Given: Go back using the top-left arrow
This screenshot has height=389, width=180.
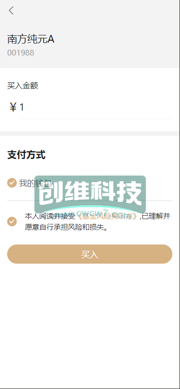Looking at the screenshot, I should (11, 11).
